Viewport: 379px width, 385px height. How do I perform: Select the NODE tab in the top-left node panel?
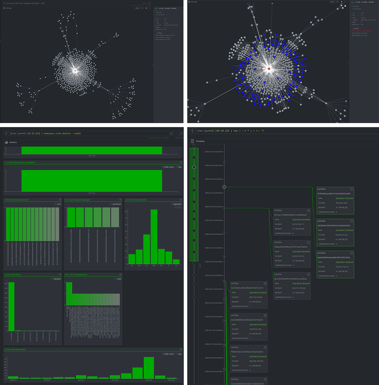click(156, 8)
